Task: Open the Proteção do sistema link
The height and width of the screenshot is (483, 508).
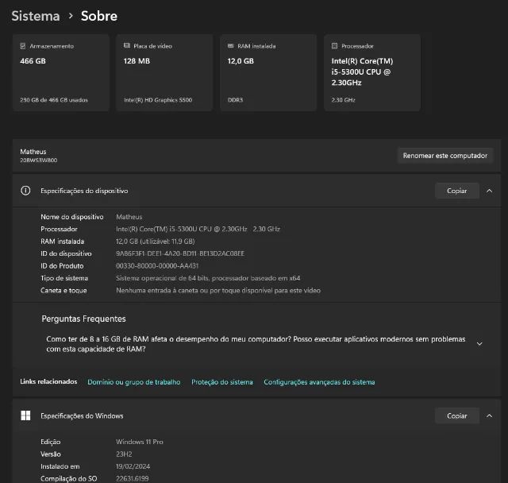Action: [222, 382]
